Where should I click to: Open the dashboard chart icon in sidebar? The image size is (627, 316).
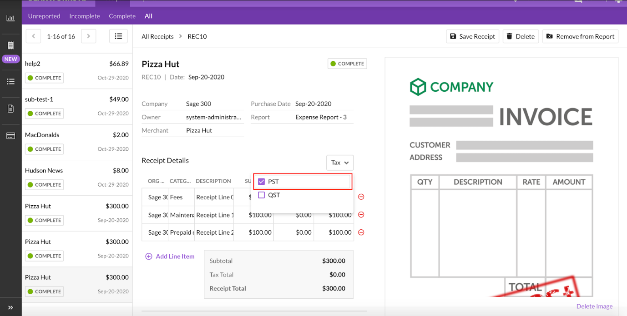point(10,19)
